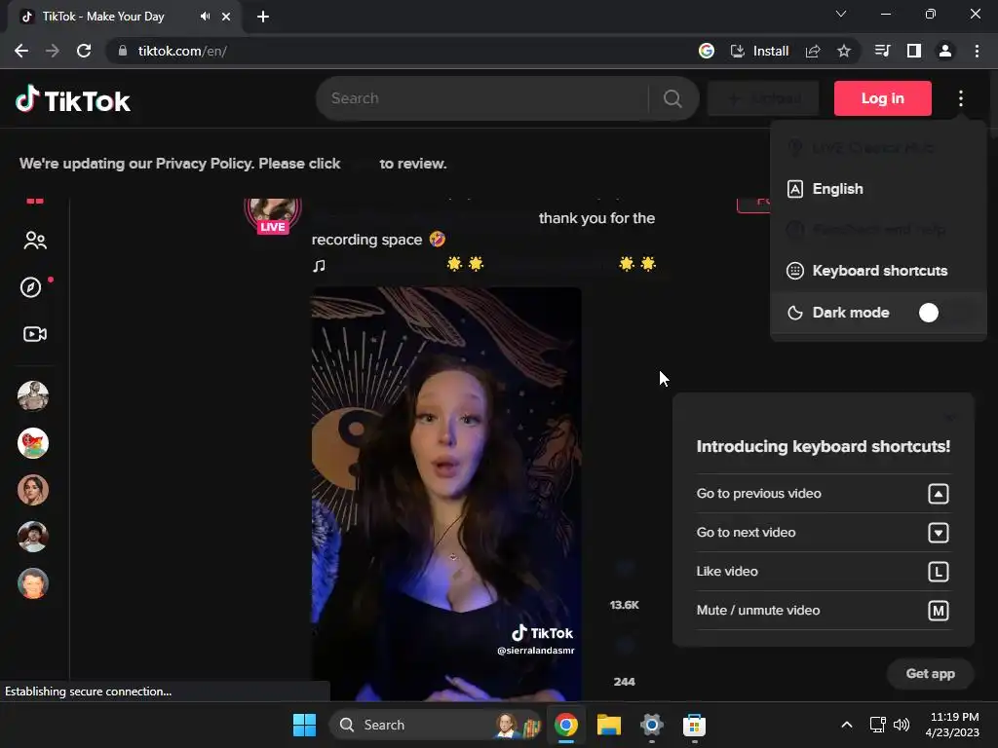
Task: Open Settings gear from the taskbar
Action: (x=652, y=725)
